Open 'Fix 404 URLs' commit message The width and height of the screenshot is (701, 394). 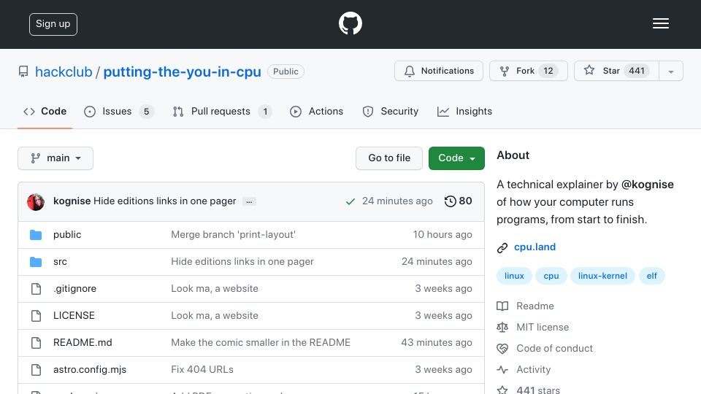point(202,369)
